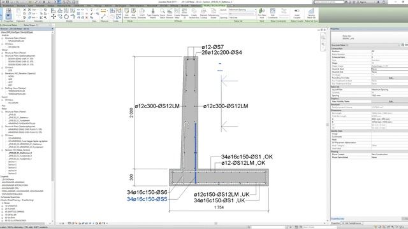The image size is (408, 229).
Task: Select the tag ø12-ØS7 at top
Action: pyautogui.click(x=212, y=47)
